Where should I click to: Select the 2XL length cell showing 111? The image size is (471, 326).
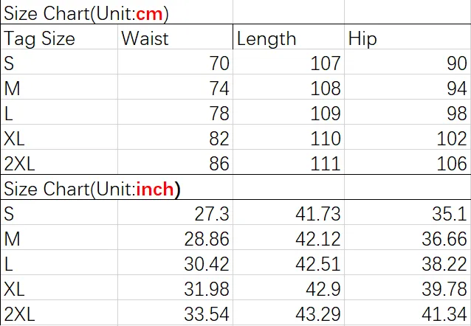point(289,162)
